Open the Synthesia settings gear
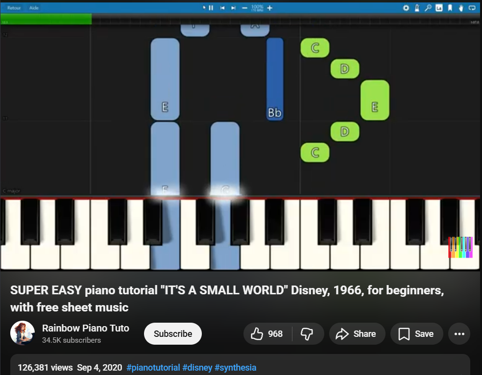 click(406, 8)
